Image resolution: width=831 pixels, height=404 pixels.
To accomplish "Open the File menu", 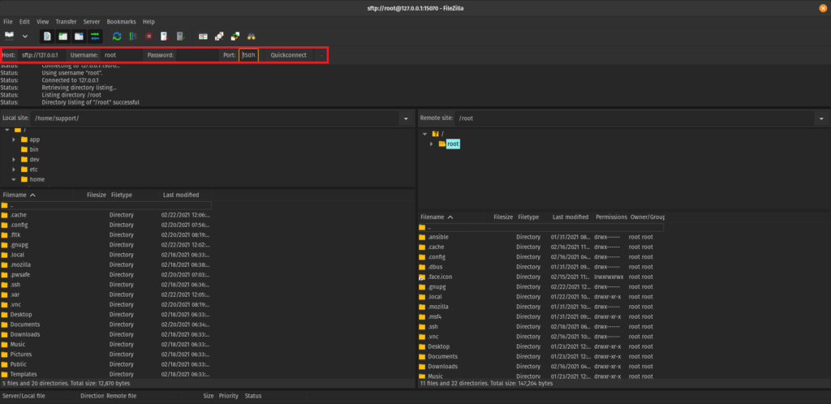I will pyautogui.click(x=8, y=22).
